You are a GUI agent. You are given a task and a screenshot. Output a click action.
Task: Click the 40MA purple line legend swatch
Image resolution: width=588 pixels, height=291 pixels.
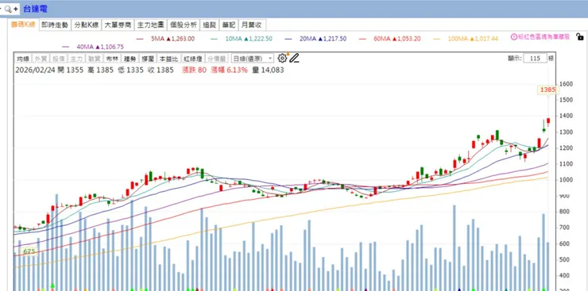point(66,47)
